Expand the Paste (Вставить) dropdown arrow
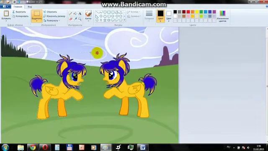Viewport: 268px width, 151px height. [6, 21]
